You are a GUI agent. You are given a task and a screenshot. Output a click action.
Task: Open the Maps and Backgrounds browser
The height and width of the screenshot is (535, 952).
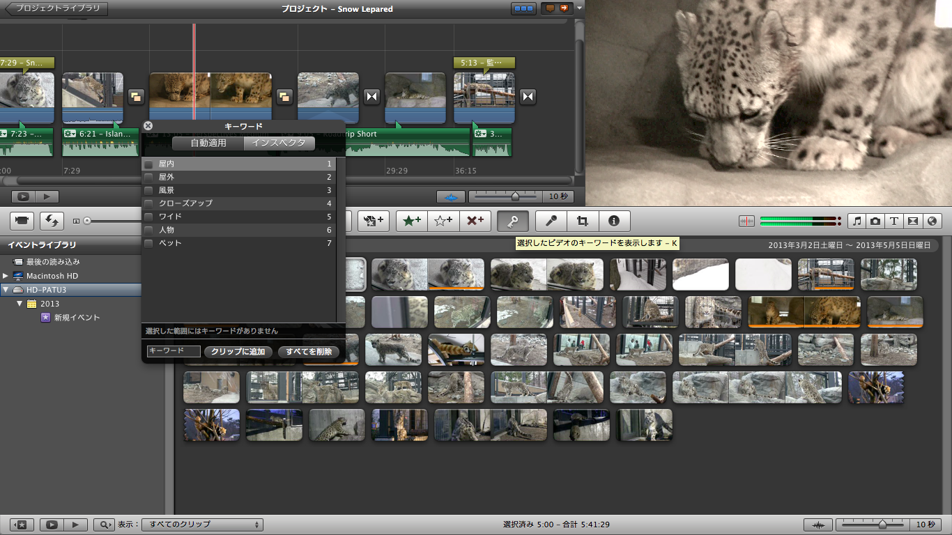pos(932,221)
